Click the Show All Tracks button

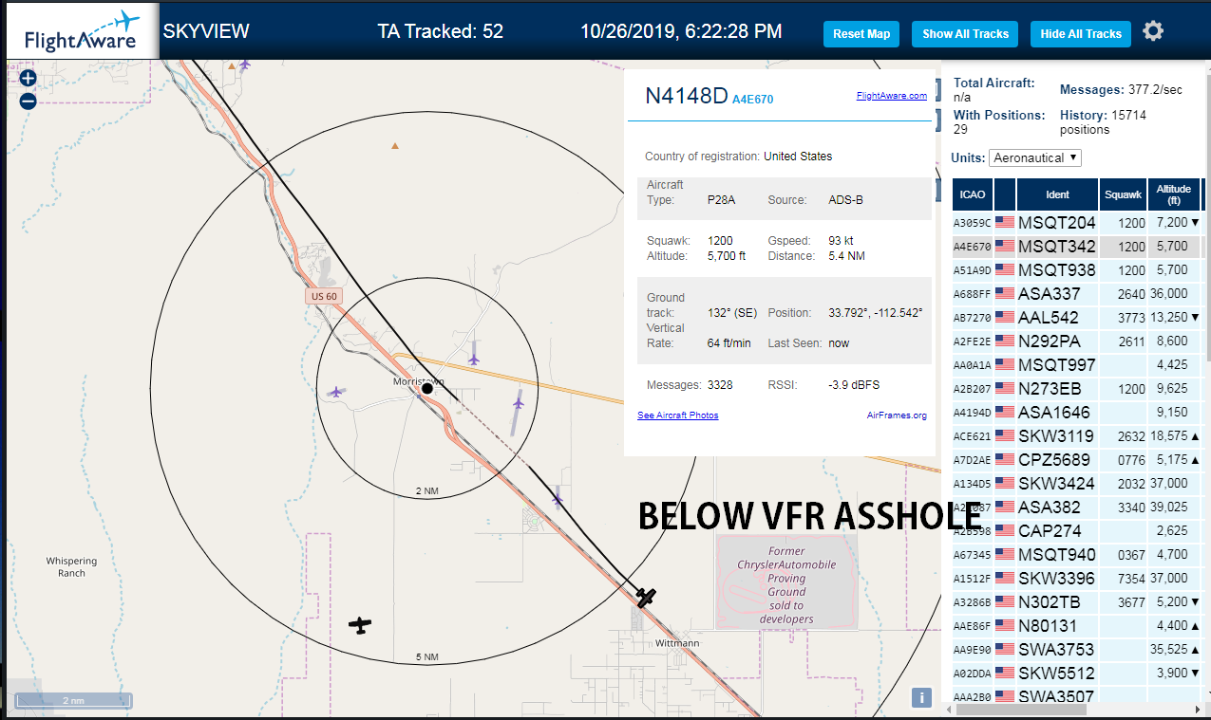[x=965, y=34]
